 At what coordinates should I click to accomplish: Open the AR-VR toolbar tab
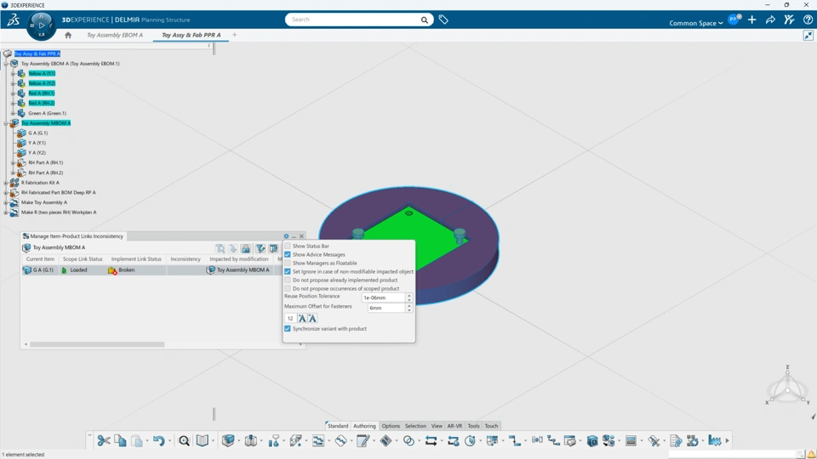[x=454, y=426]
